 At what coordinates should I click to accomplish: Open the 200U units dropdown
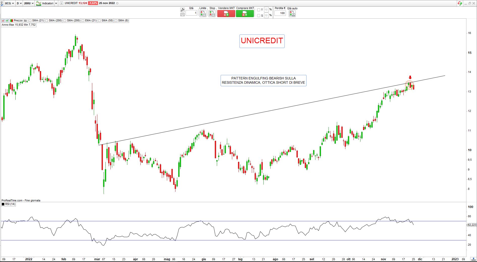(29, 3)
